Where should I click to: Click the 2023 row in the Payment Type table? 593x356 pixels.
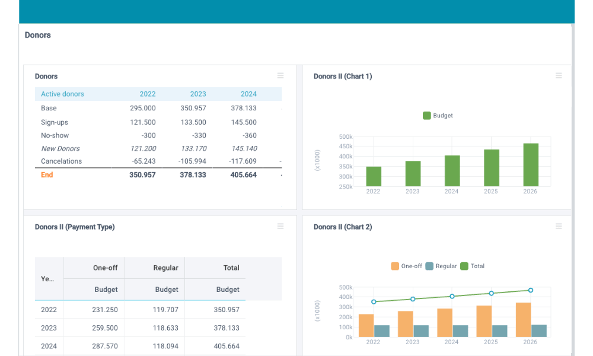[49, 328]
